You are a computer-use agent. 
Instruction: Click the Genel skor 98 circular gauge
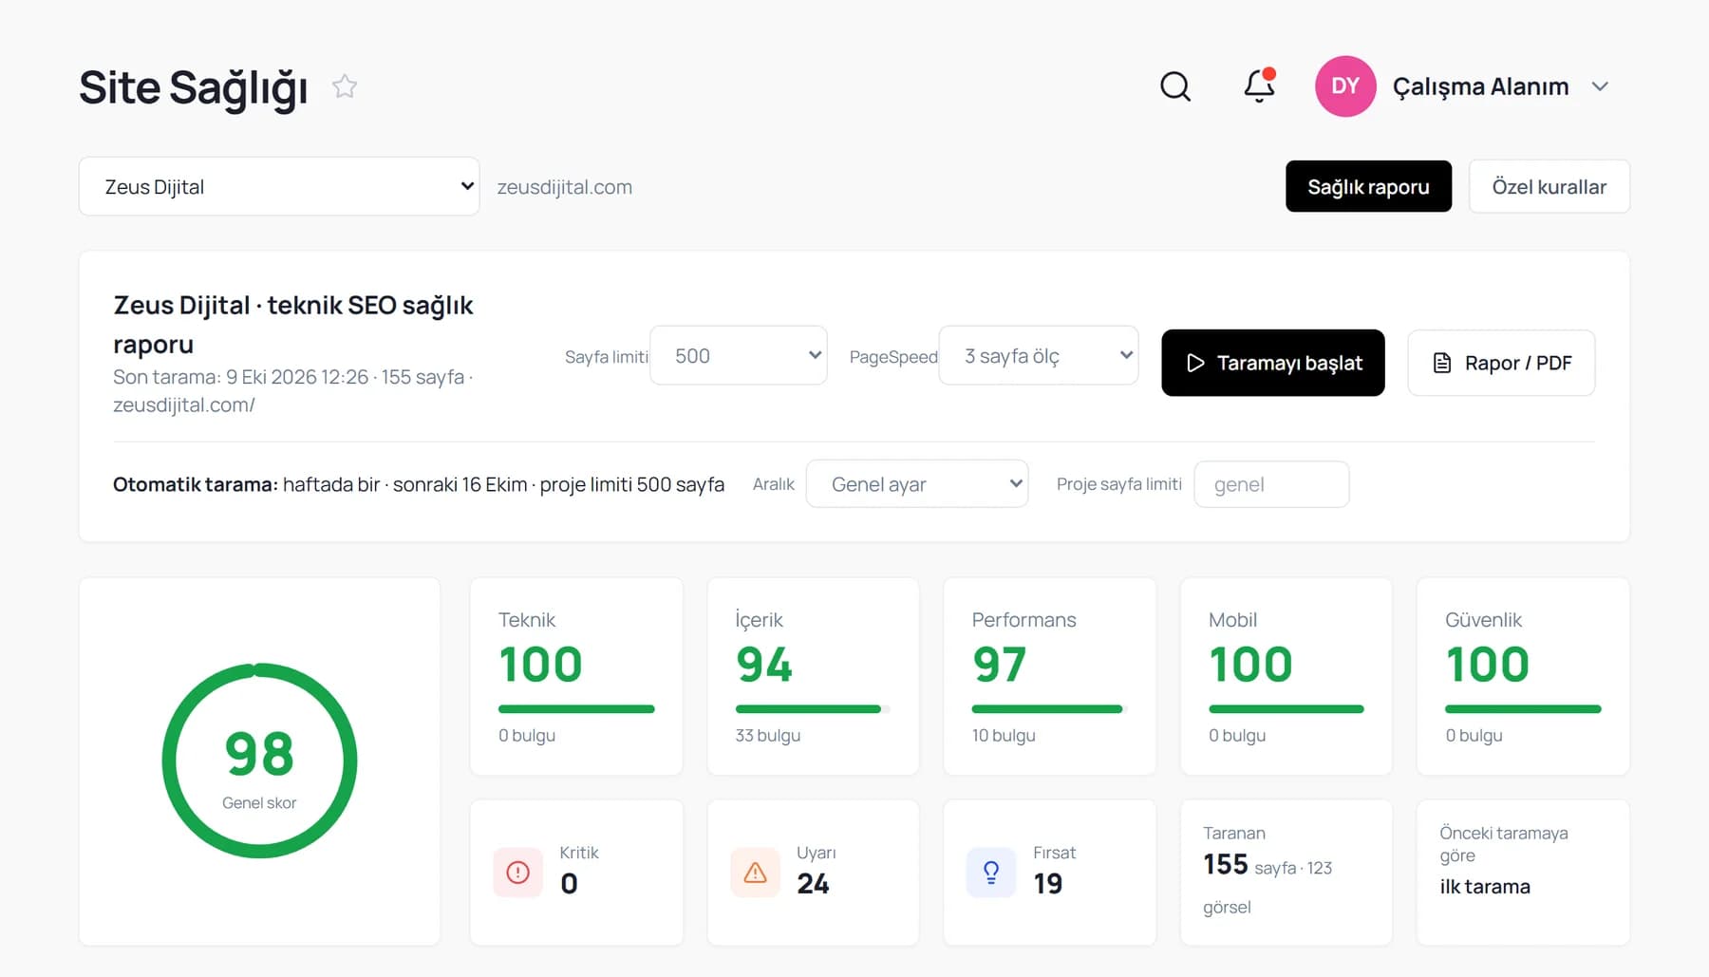[x=259, y=761]
